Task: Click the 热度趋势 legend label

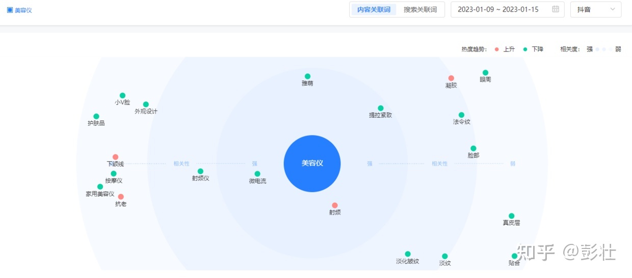Action: (x=474, y=49)
